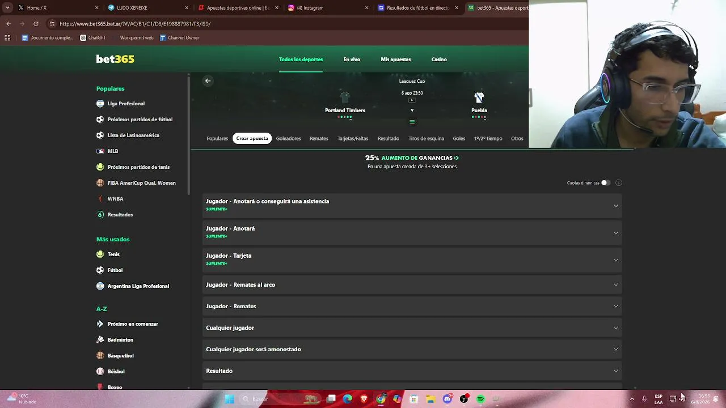Open Microsoft Edge from the taskbar

pos(348,399)
